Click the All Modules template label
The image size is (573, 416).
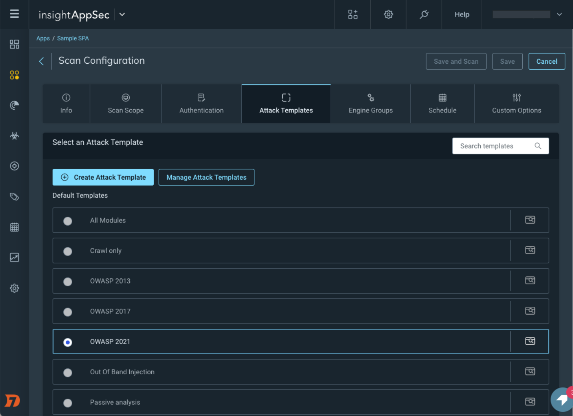[108, 221]
